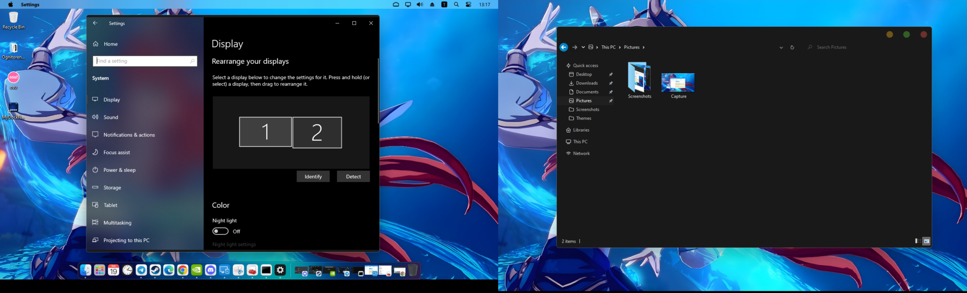
Task: Refresh the Pictures folder
Action: point(792,47)
